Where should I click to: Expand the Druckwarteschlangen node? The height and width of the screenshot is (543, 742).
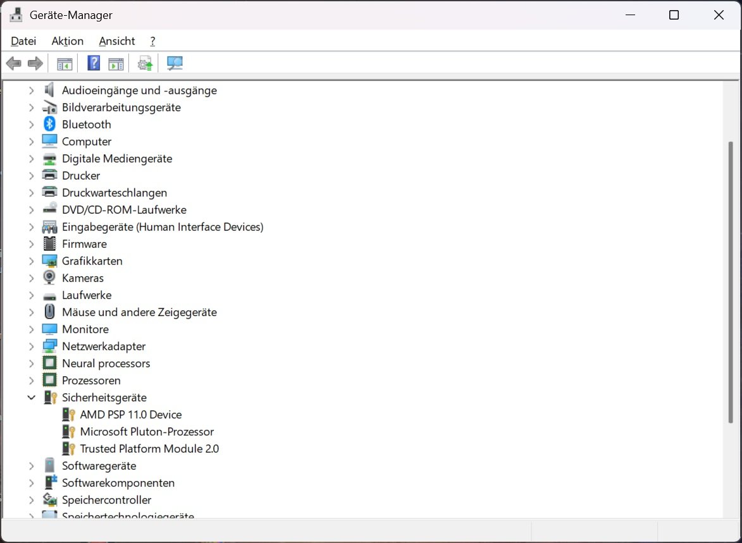(x=31, y=193)
